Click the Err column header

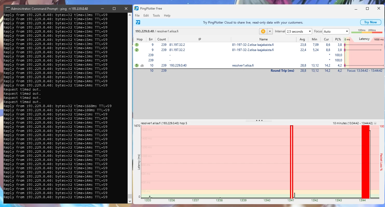[x=151, y=39]
